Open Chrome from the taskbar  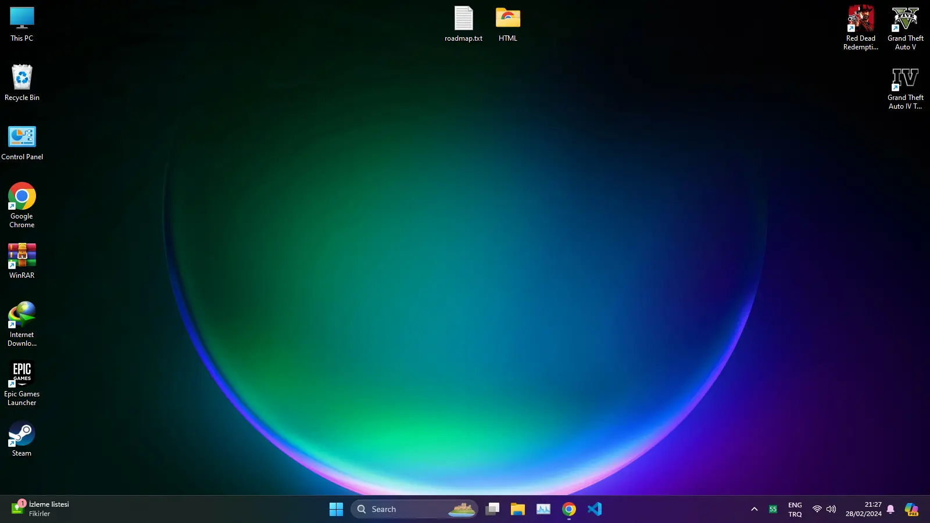click(x=569, y=510)
